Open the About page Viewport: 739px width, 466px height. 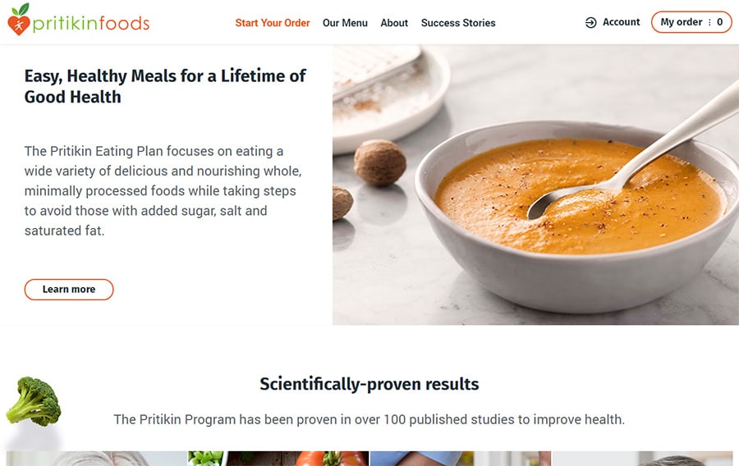pyautogui.click(x=394, y=23)
